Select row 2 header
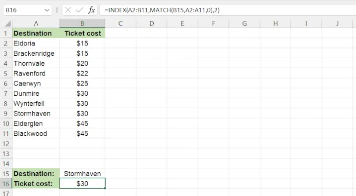This screenshot has width=356, height=196. click(6, 43)
